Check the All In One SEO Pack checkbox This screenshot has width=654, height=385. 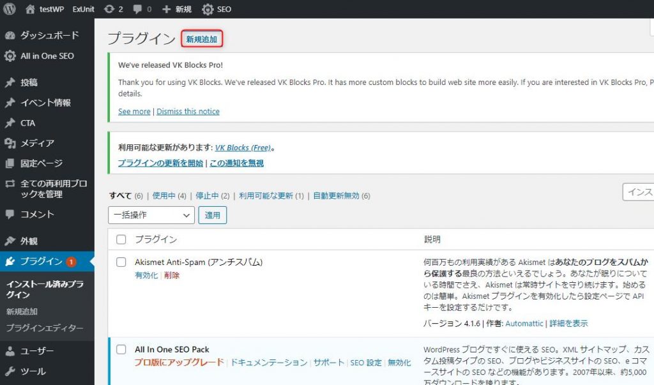[121, 349]
